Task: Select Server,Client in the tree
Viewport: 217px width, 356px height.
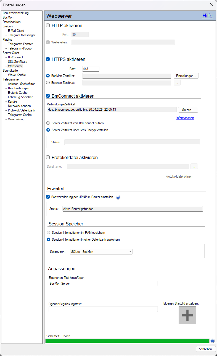Action: point(11,53)
